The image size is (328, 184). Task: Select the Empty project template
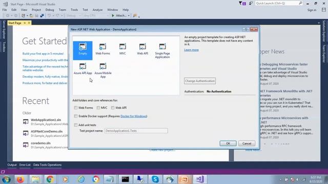pyautogui.click(x=83, y=51)
